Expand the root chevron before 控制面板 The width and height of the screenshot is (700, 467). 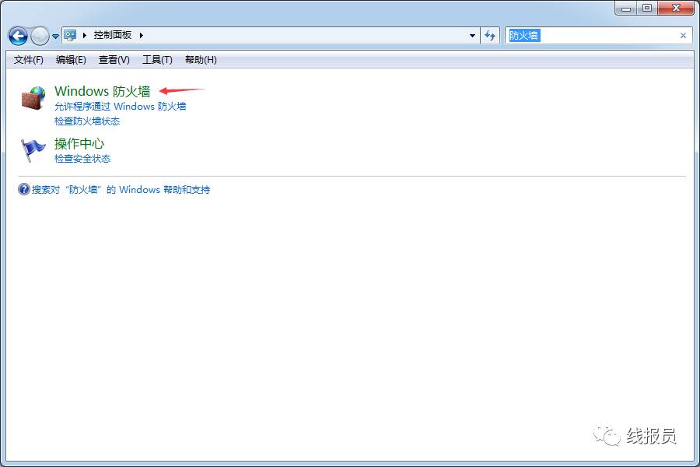(84, 35)
